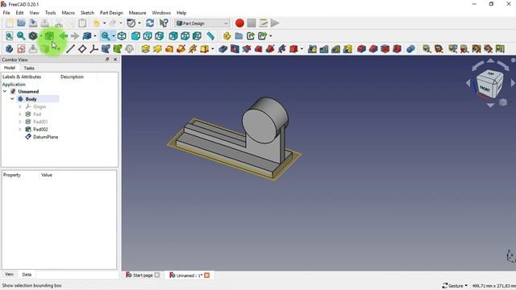Switch to the Data property tab
Viewport: 516px width, 290px height.
tap(27, 274)
